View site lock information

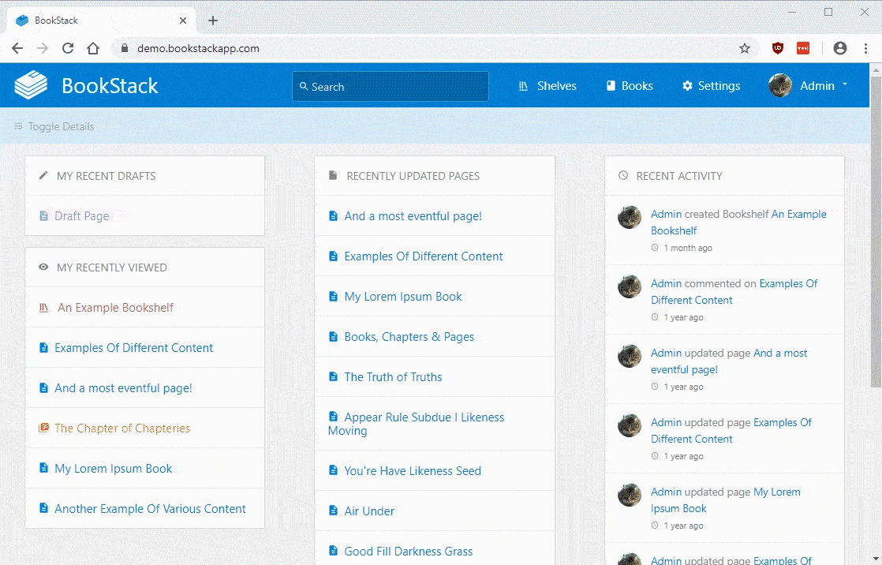click(125, 48)
